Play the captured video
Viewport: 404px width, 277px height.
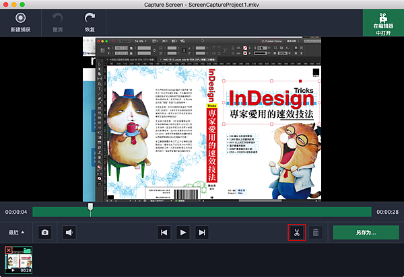(182, 232)
